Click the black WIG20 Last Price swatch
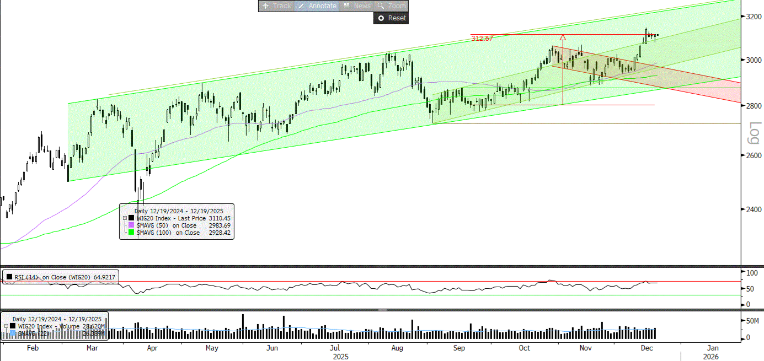 (x=131, y=218)
